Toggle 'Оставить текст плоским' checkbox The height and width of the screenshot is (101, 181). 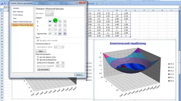coord(38,40)
